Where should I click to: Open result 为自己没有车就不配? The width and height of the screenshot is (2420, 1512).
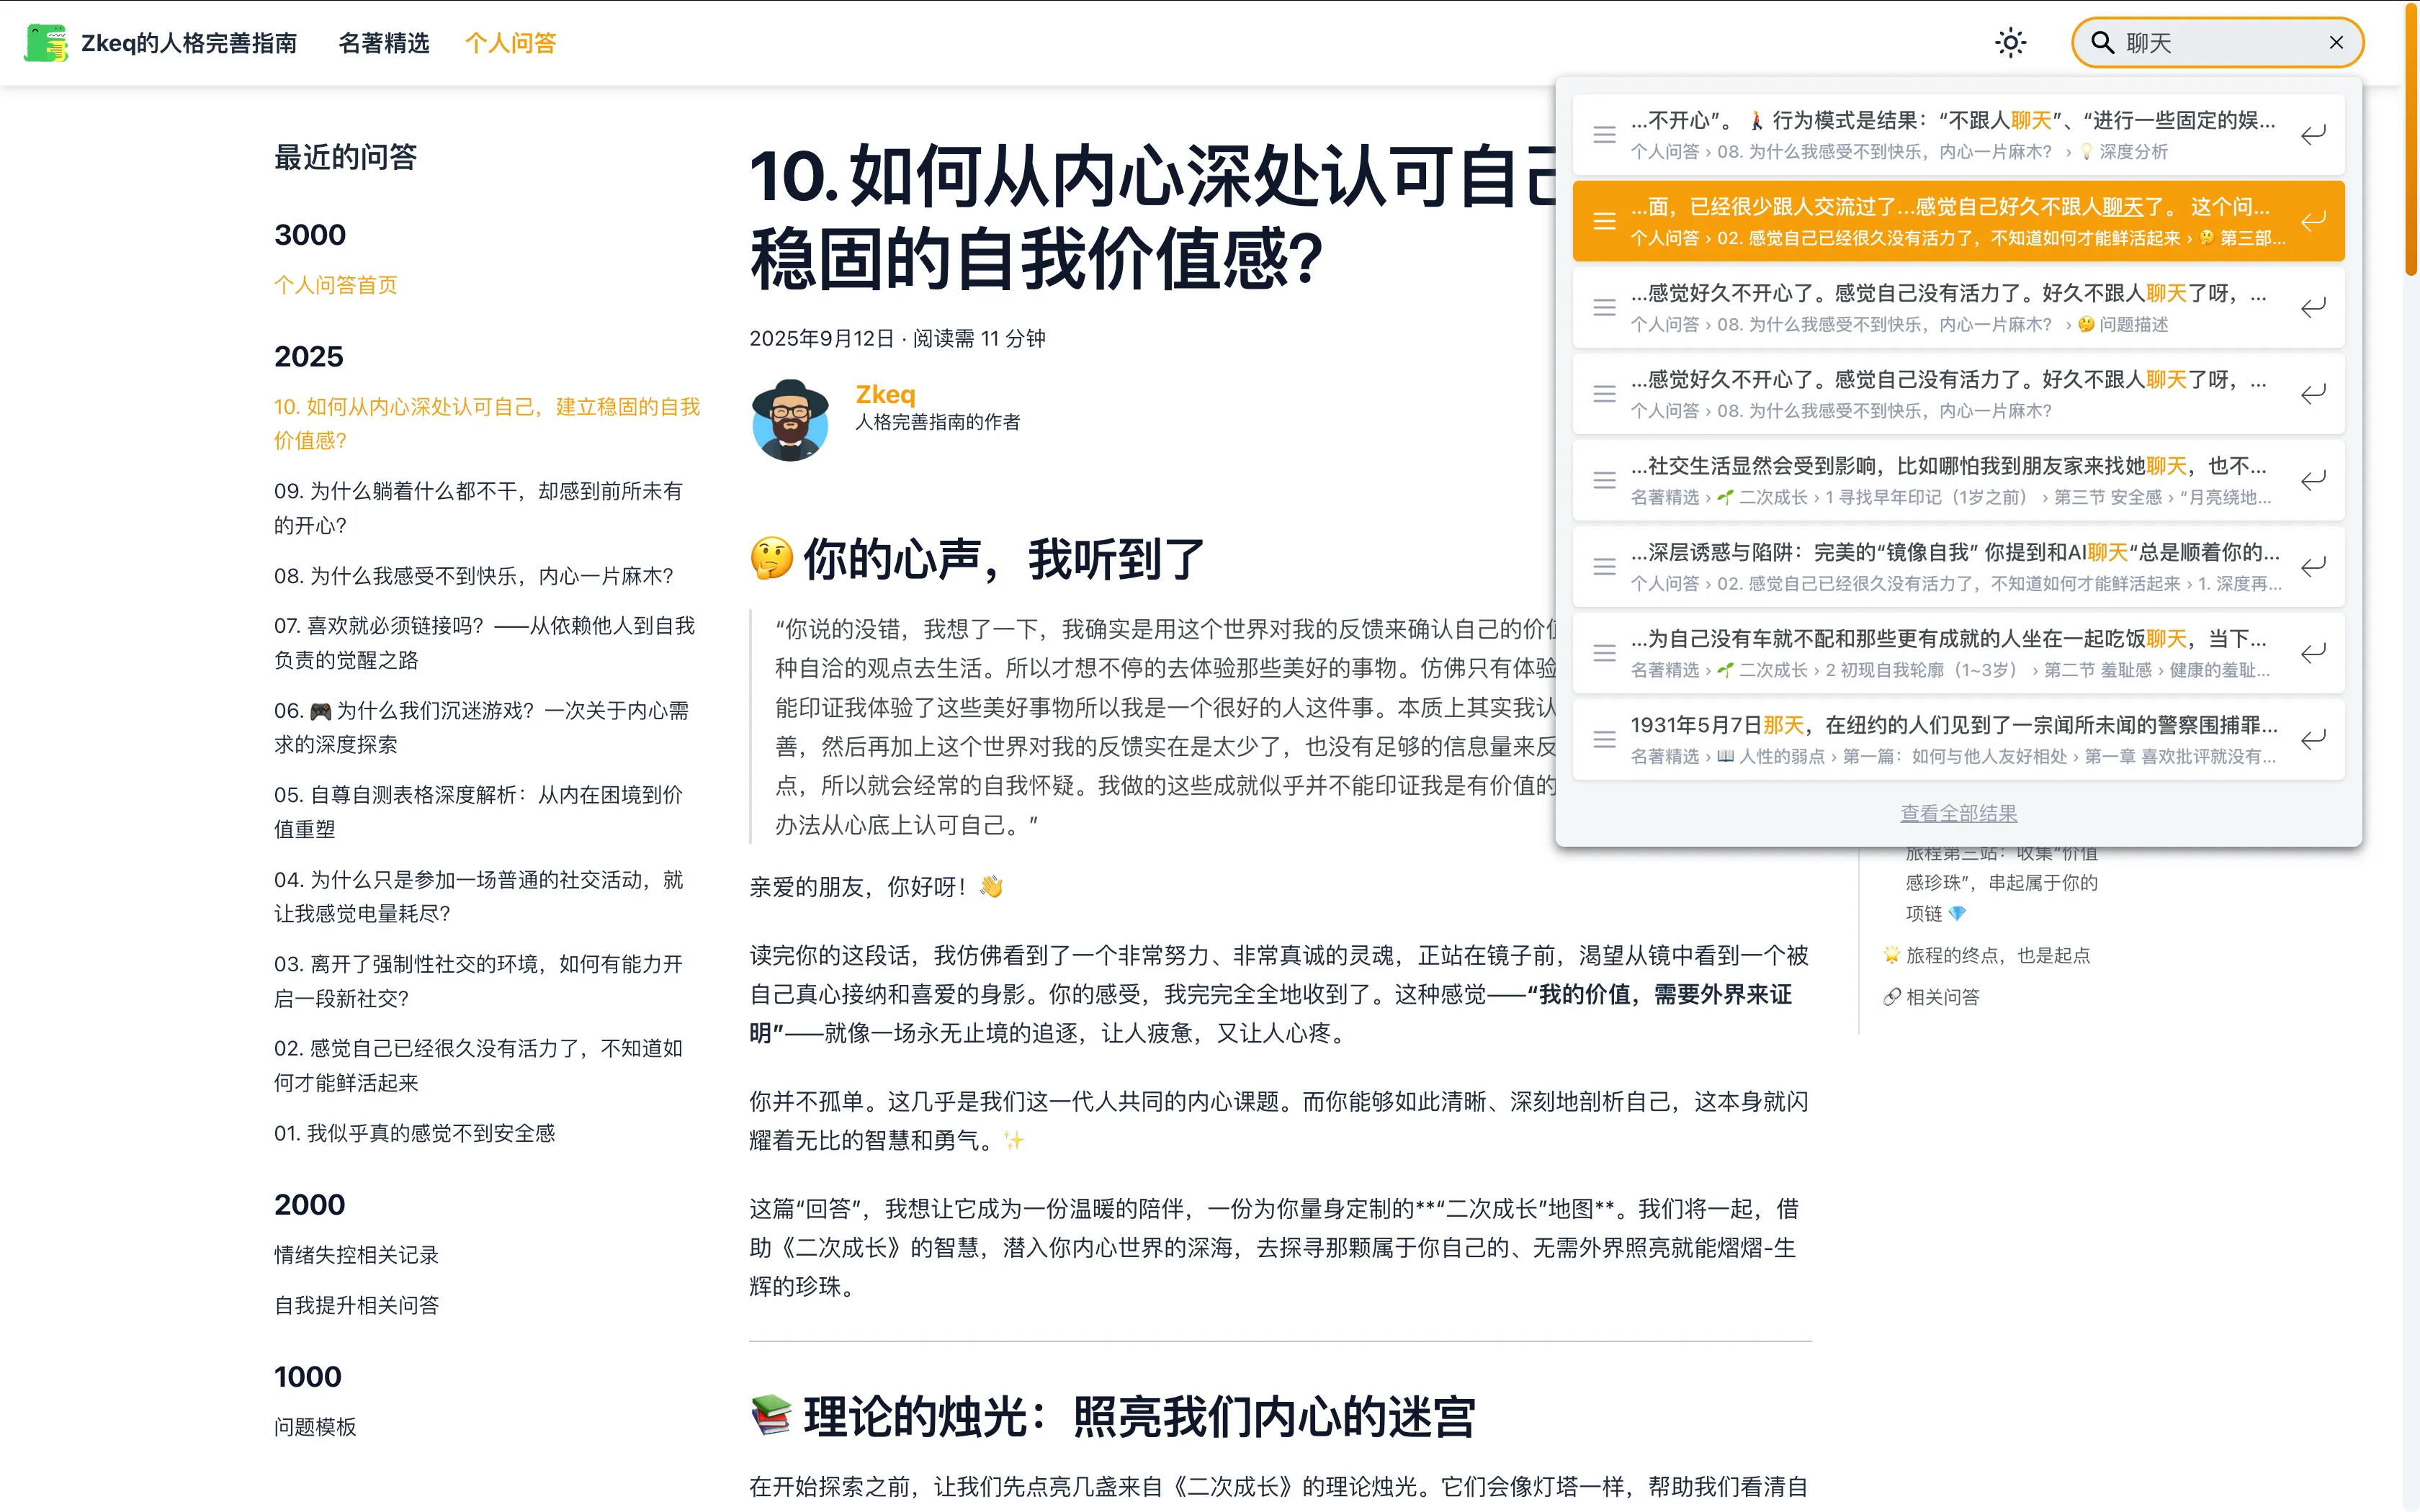point(1958,653)
